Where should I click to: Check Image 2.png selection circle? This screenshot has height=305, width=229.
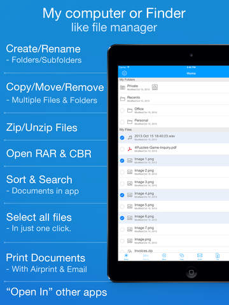click(122, 172)
